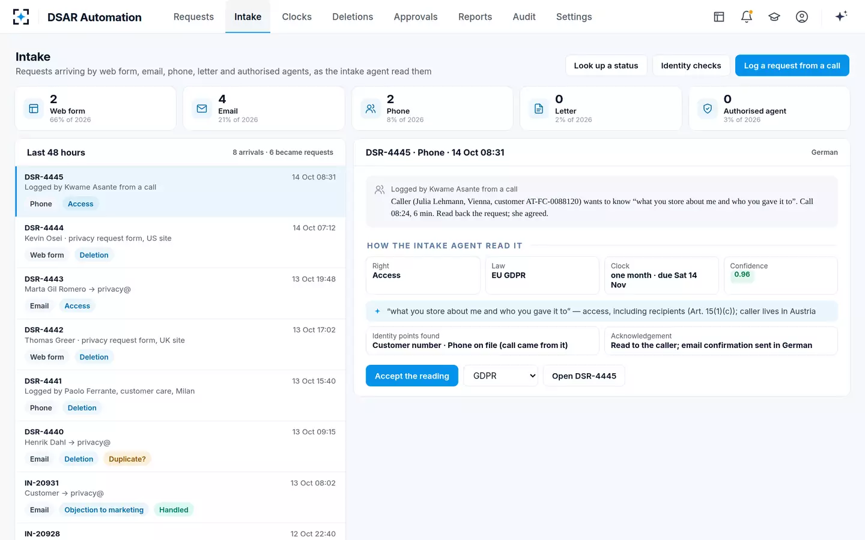The height and width of the screenshot is (540, 865).
Task: Open the Audit tab
Action: [524, 17]
